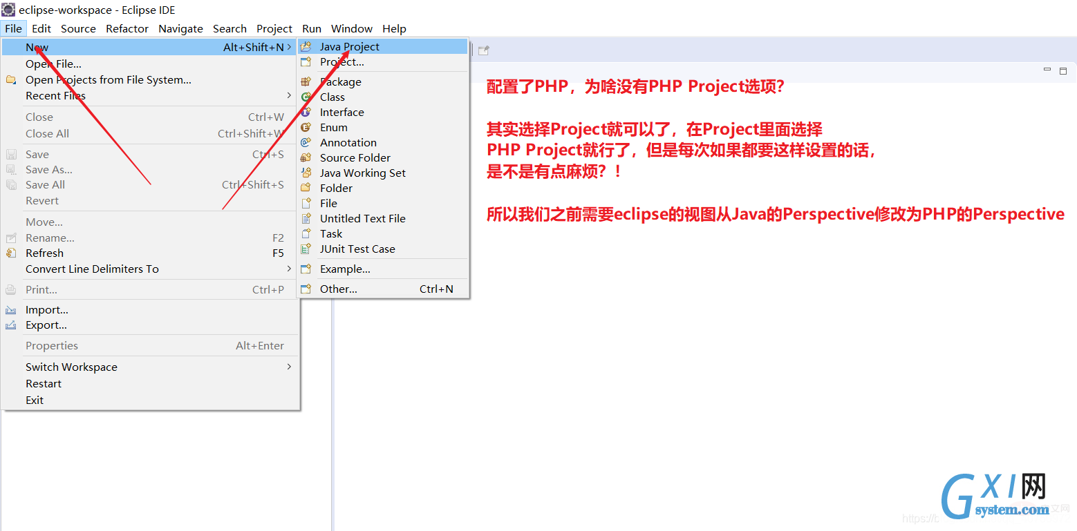Expand Convert Line Delimiters To submenu arrow
The width and height of the screenshot is (1077, 531).
tap(289, 269)
